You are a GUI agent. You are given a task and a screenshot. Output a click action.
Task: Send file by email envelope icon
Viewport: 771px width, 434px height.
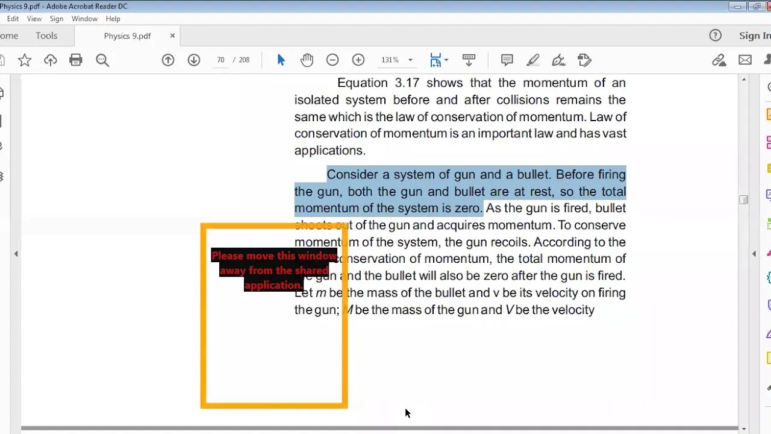coord(745,60)
